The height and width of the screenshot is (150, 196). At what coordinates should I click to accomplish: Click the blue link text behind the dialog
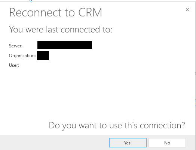[x=30, y=0]
